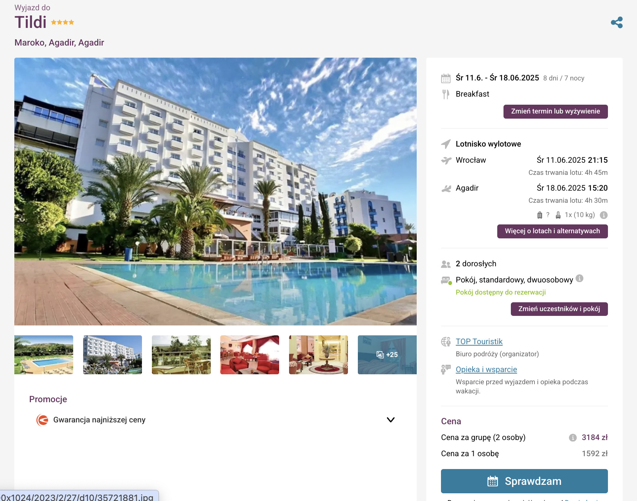Open the TOP Touristik link

point(479,342)
